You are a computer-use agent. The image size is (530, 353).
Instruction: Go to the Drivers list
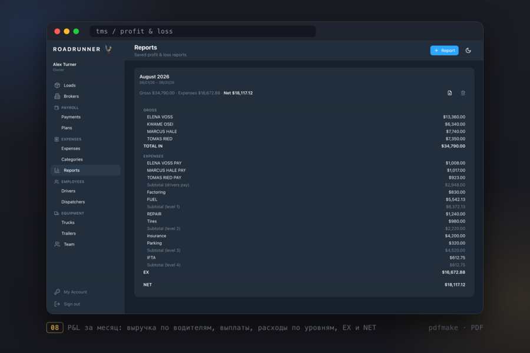pyautogui.click(x=68, y=191)
